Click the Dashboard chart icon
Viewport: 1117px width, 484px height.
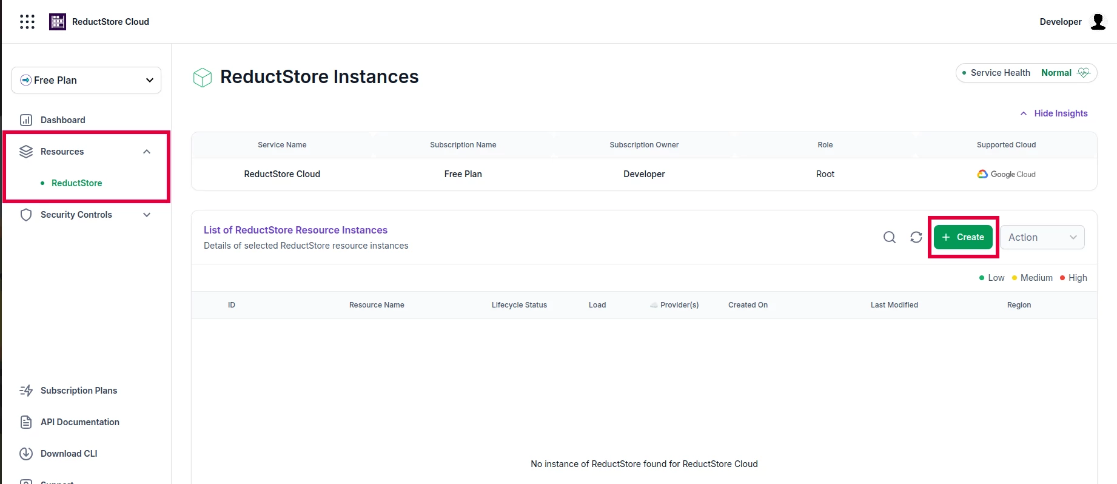tap(26, 120)
